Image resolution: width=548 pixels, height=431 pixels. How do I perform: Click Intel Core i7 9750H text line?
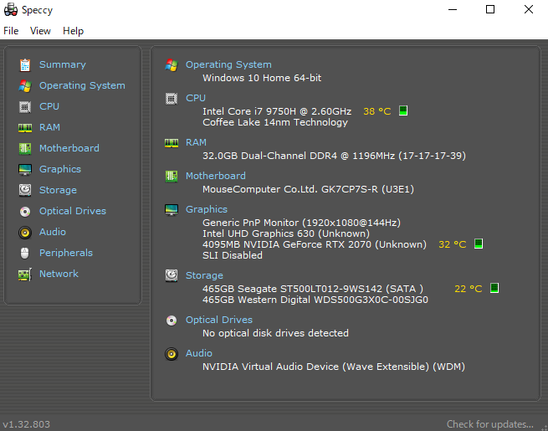[x=277, y=111]
